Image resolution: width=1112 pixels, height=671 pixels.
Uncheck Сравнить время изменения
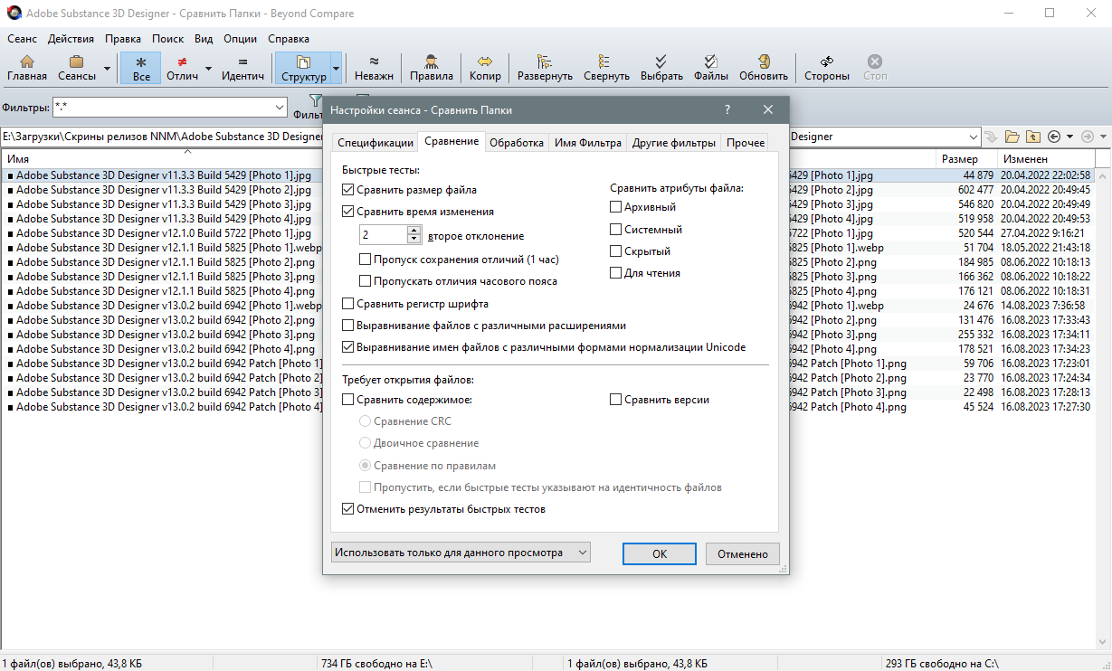coord(348,212)
